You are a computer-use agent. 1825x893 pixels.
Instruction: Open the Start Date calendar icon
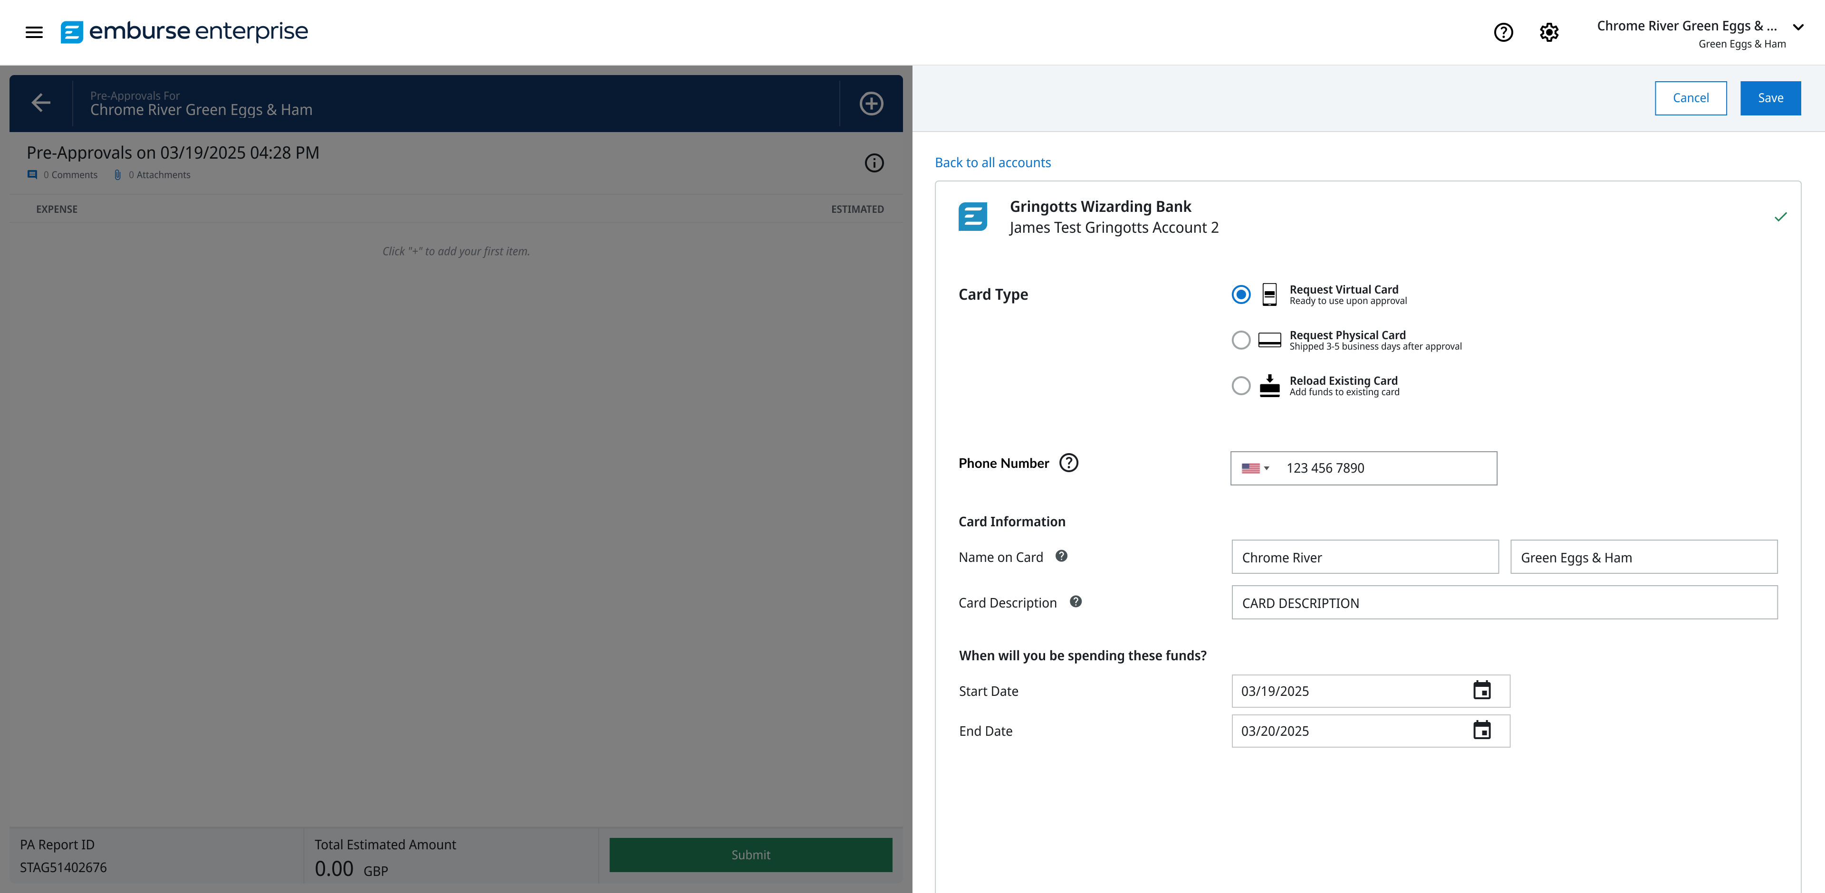pyautogui.click(x=1481, y=691)
